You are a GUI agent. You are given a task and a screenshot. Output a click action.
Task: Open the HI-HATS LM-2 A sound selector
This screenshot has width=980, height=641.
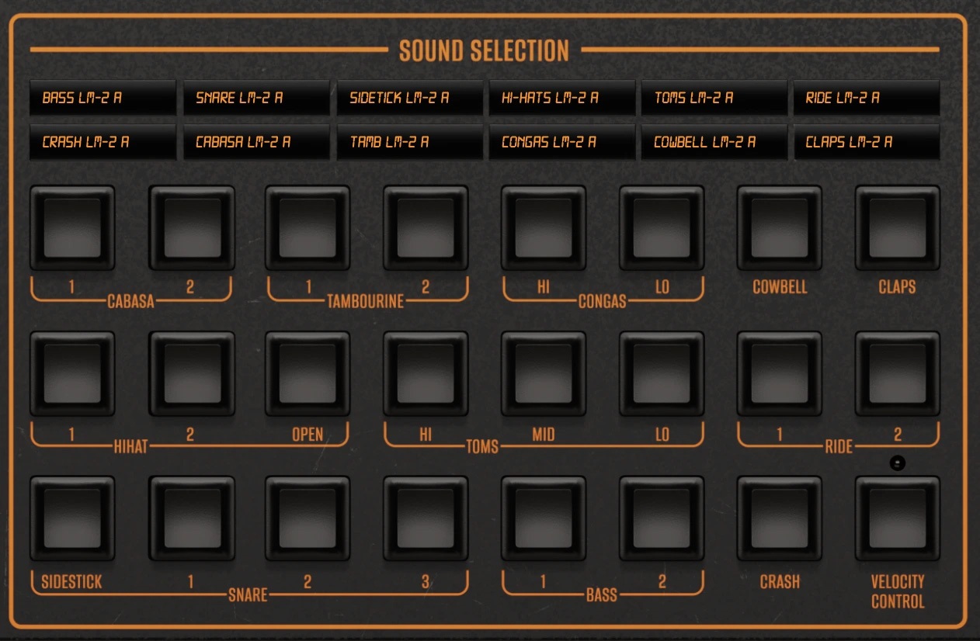tap(561, 97)
